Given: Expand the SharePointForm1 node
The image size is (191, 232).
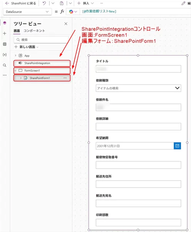Looking at the screenshot, I should coord(21,78).
